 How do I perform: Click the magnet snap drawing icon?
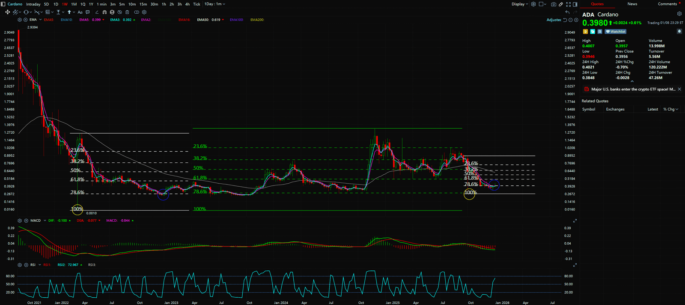(x=104, y=12)
